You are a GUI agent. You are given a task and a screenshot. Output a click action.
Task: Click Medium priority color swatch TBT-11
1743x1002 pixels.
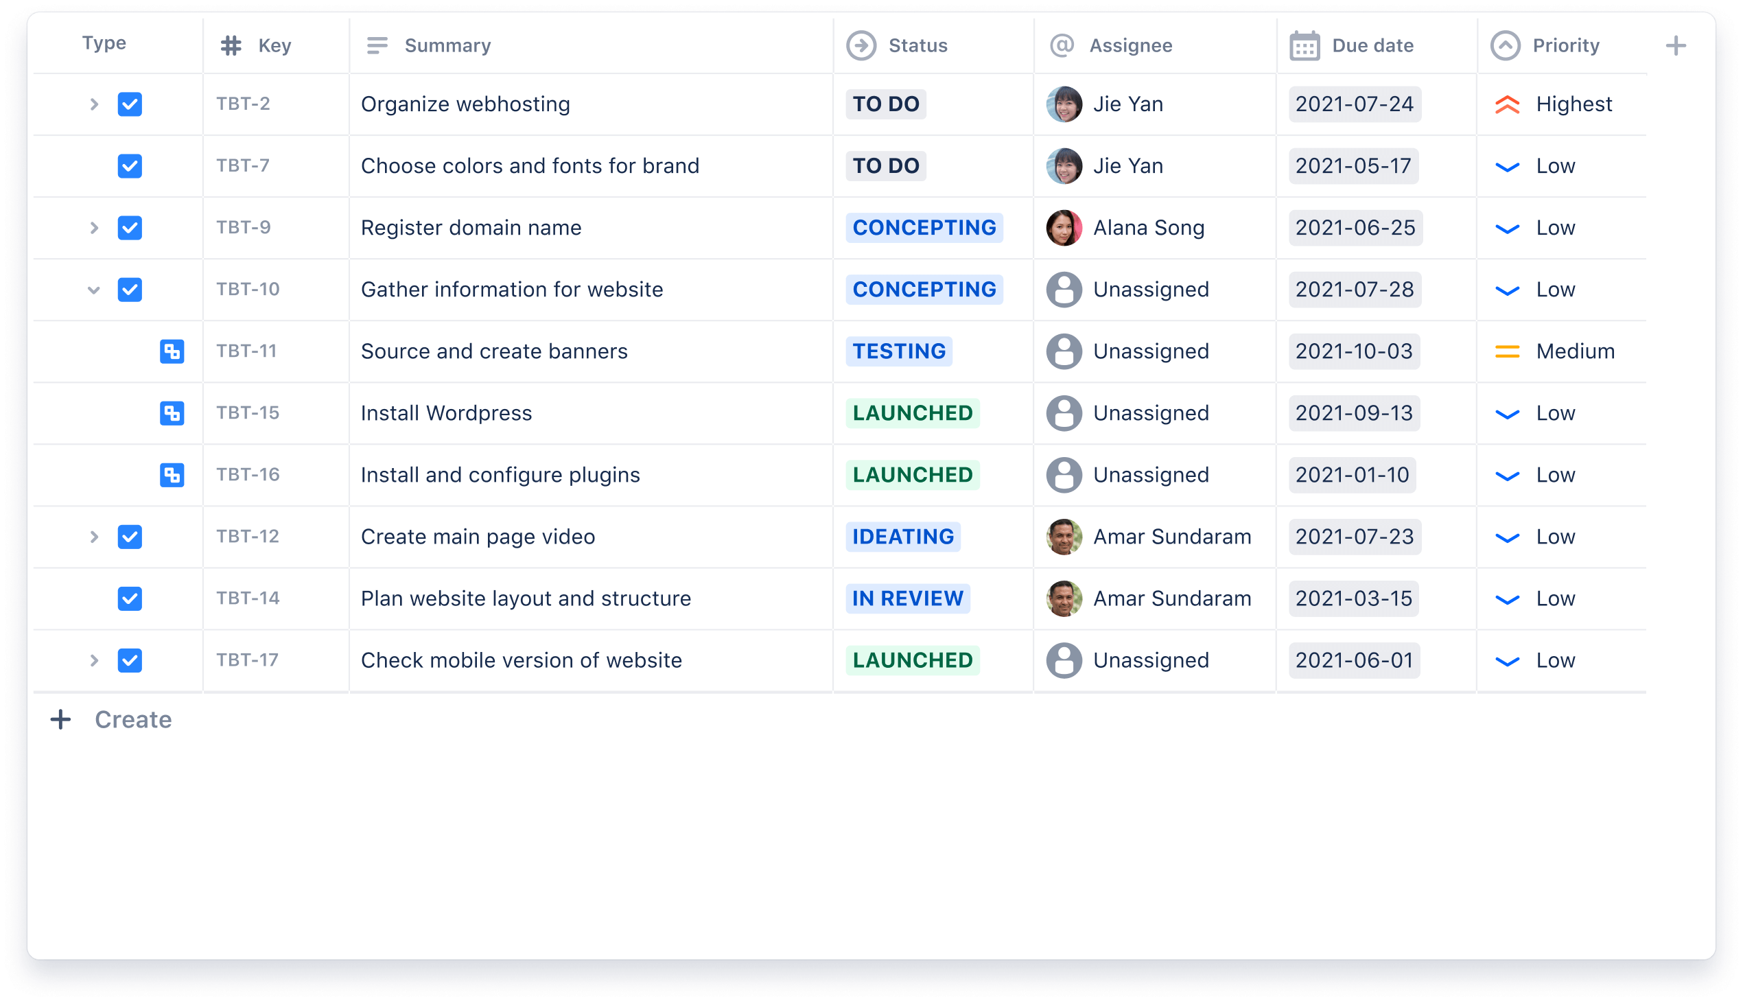(x=1505, y=351)
